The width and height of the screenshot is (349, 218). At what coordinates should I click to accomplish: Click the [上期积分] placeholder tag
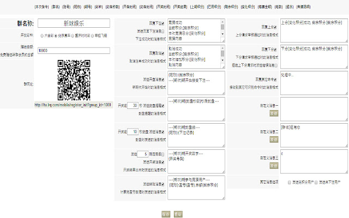coord(197,7)
